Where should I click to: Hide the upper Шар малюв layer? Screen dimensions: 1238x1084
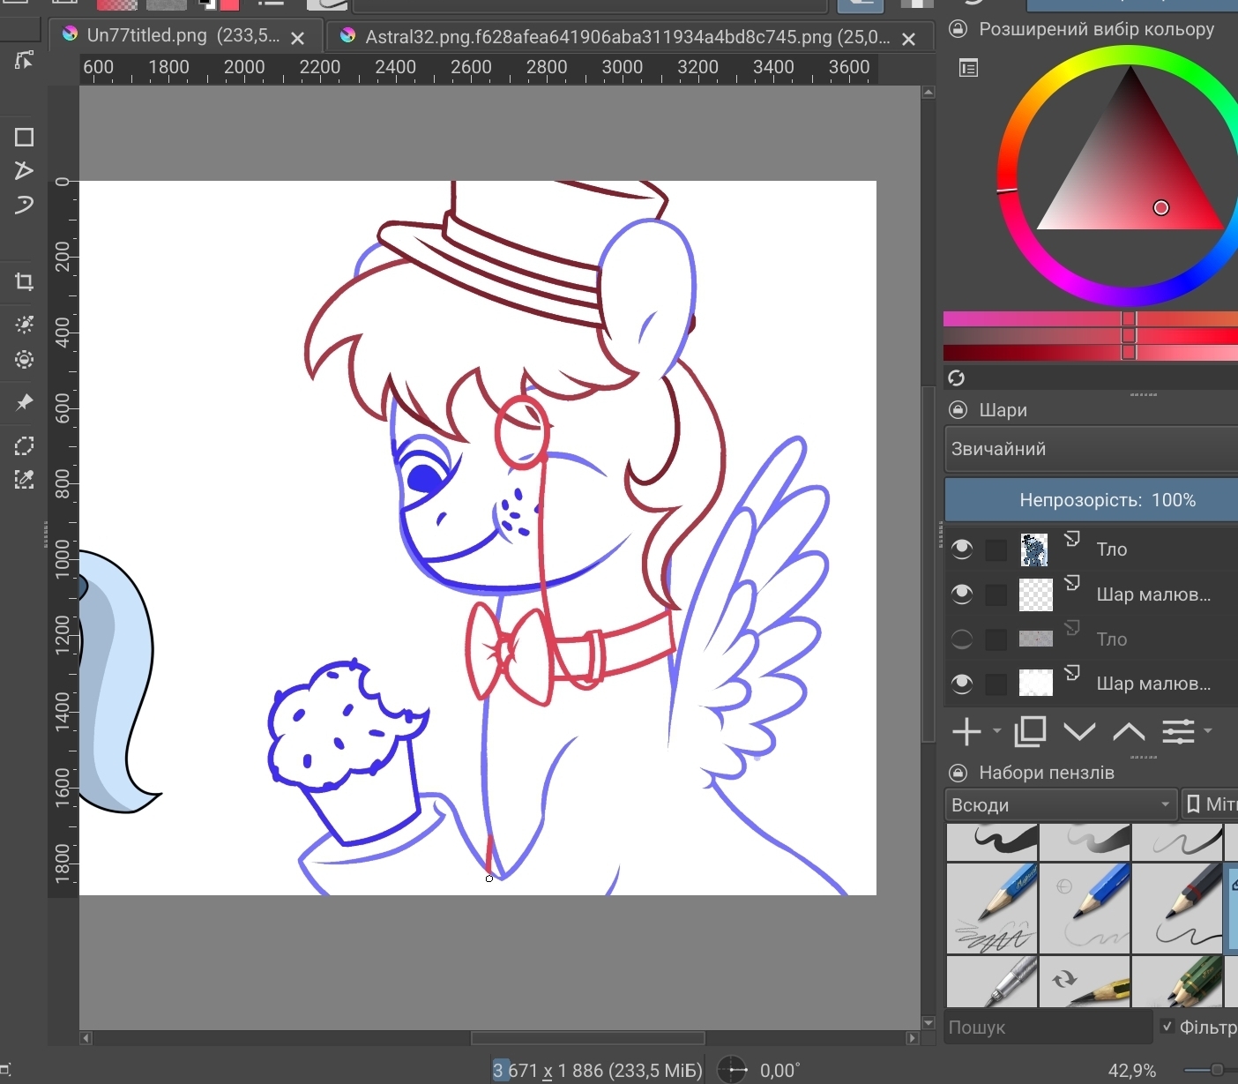(962, 594)
